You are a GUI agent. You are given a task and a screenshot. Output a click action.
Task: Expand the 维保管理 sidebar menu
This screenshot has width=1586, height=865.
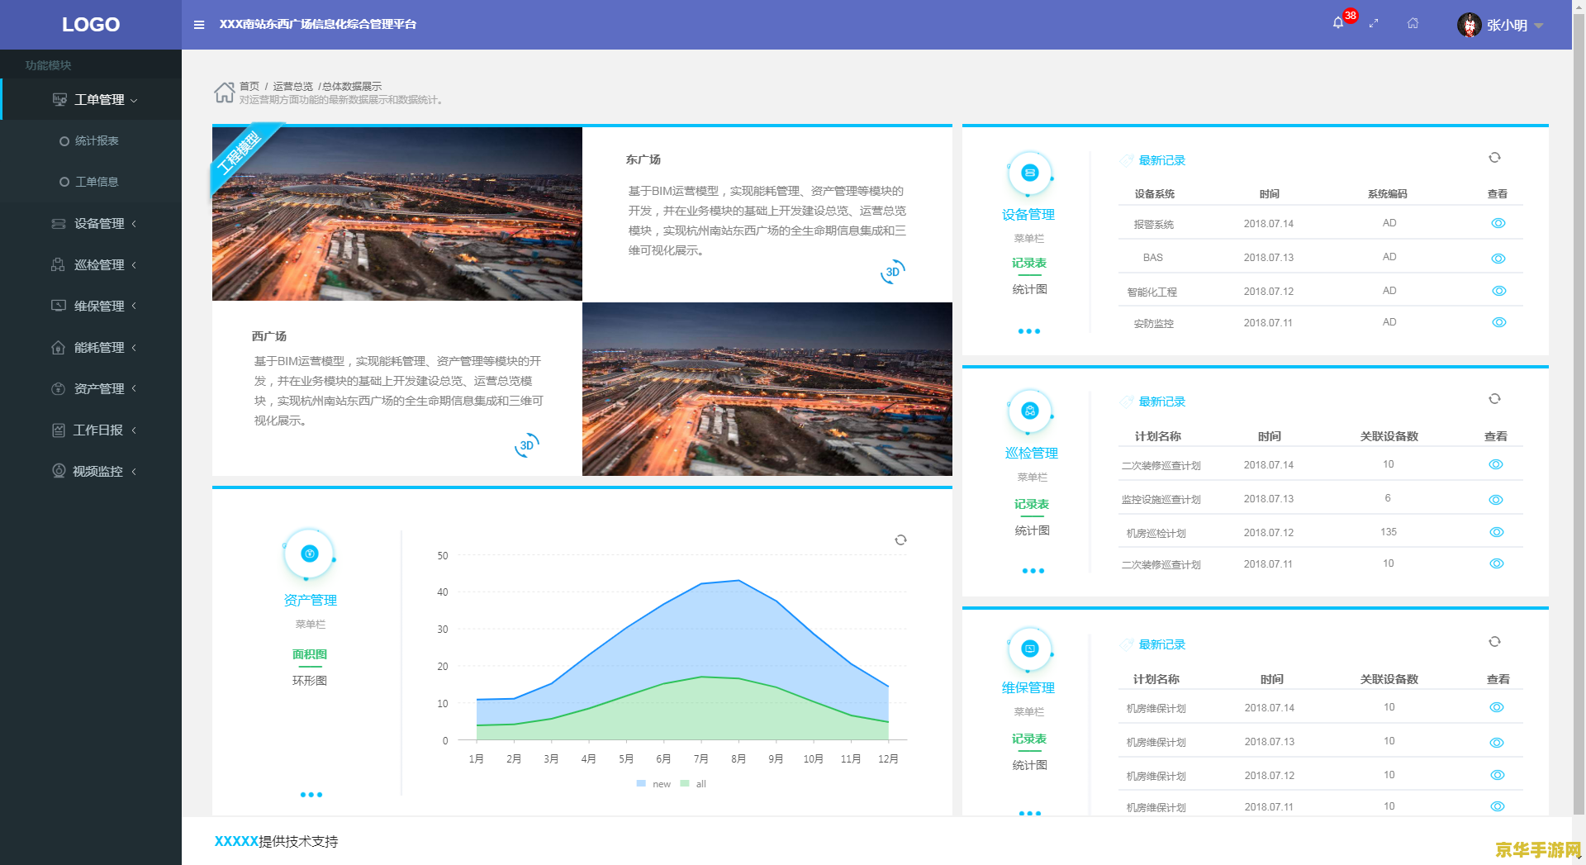click(x=134, y=306)
